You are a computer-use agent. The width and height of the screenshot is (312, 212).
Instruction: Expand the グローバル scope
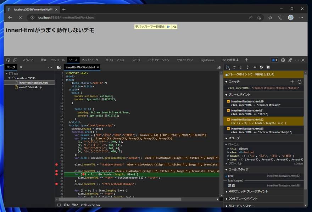pos(227,163)
